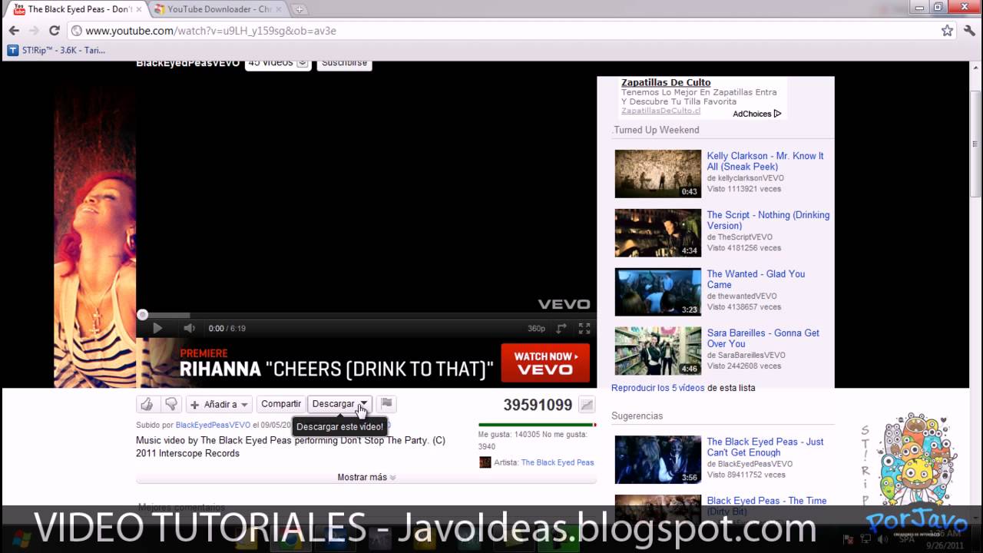This screenshot has width=983, height=553.
Task: Open Sara Bareilles - Gonna Get Over You
Action: (x=763, y=338)
